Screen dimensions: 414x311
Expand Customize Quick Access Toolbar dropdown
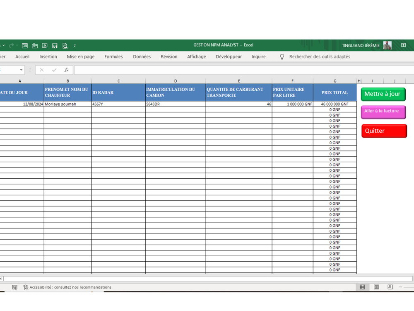75,46
